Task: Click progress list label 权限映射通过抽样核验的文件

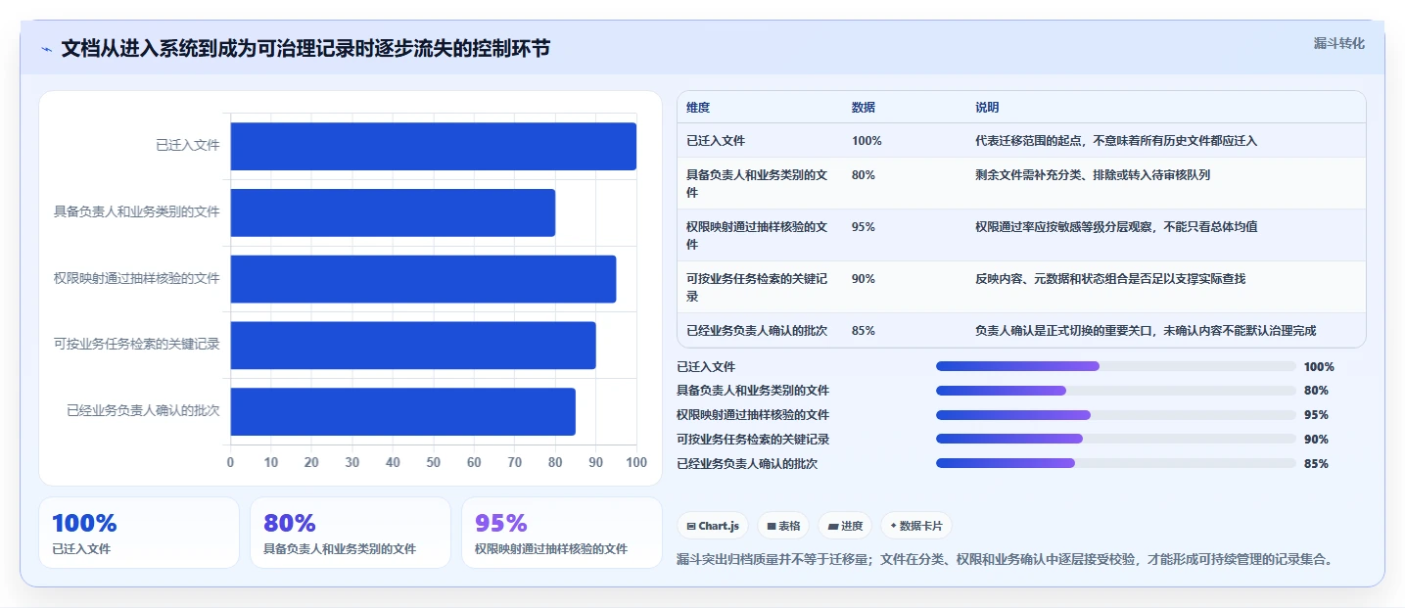Action: pos(753,415)
